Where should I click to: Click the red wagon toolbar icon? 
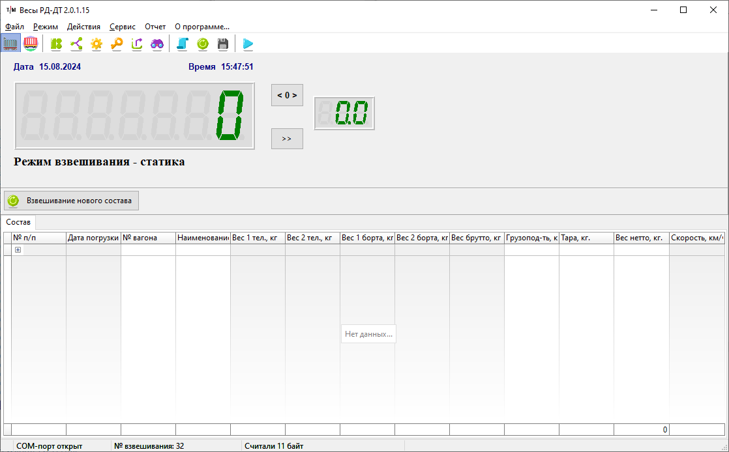pyautogui.click(x=30, y=44)
